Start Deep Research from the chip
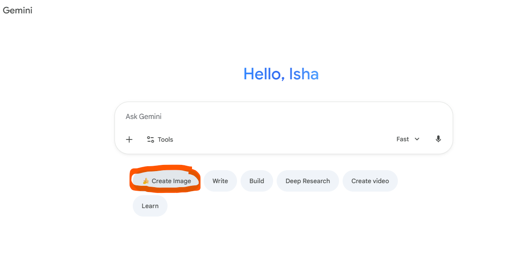The image size is (507, 258). [307, 181]
